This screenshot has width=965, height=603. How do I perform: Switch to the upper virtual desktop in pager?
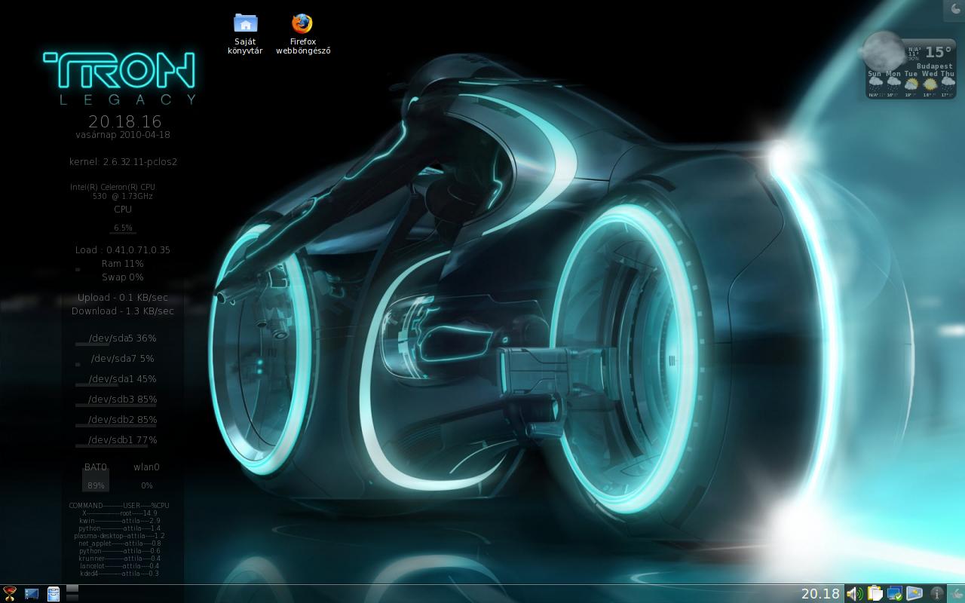72,589
